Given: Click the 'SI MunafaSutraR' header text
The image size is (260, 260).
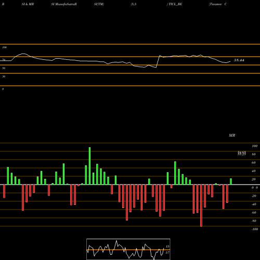Looking at the screenshot, I should (x=64, y=4).
